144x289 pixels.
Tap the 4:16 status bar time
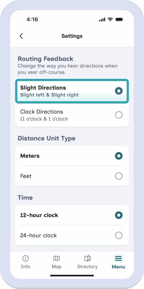click(32, 19)
